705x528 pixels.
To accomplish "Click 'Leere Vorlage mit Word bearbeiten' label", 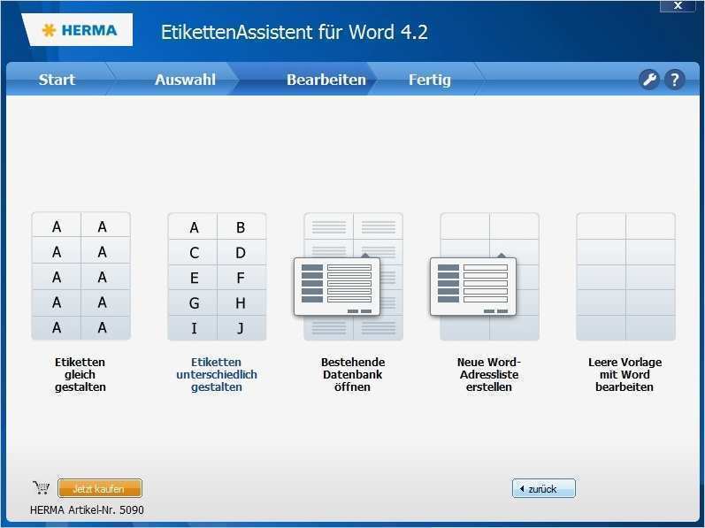I will click(x=625, y=374).
